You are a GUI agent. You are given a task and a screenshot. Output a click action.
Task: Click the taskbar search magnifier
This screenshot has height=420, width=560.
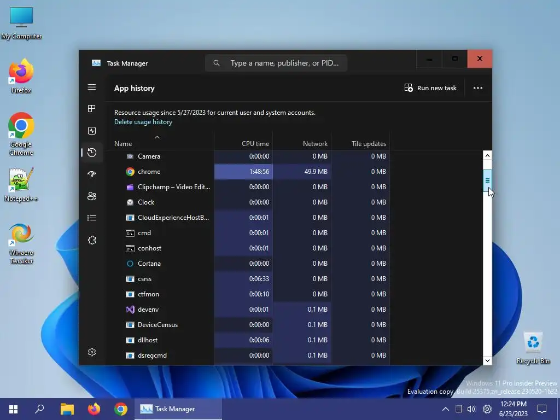coord(39,409)
